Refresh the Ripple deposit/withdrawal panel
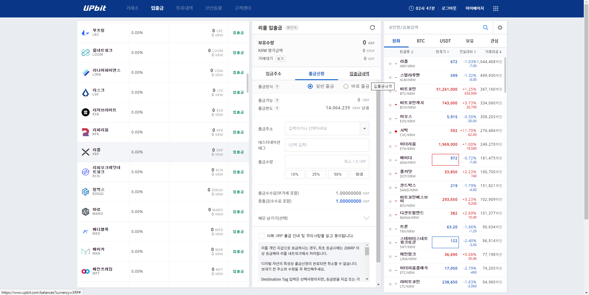 point(372,28)
